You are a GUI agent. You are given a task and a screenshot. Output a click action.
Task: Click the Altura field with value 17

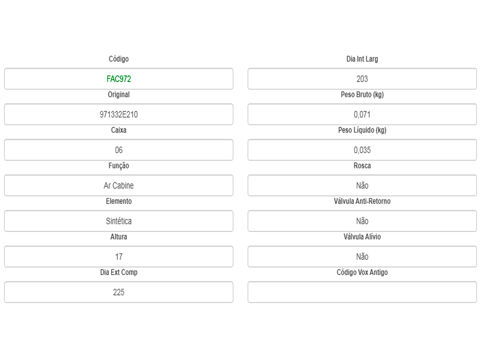click(119, 256)
